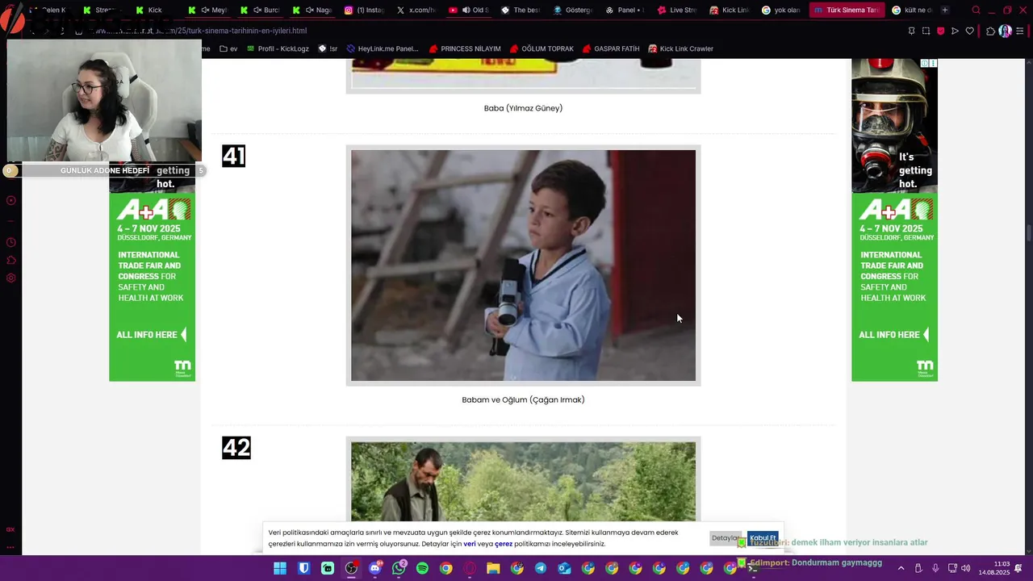
Task: Open Bitwarden from the taskbar
Action: (303, 568)
